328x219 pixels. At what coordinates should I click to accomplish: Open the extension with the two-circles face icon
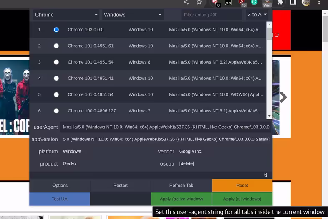pos(228,3)
